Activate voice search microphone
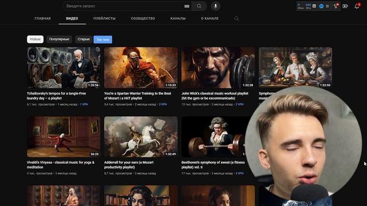 coord(216,6)
